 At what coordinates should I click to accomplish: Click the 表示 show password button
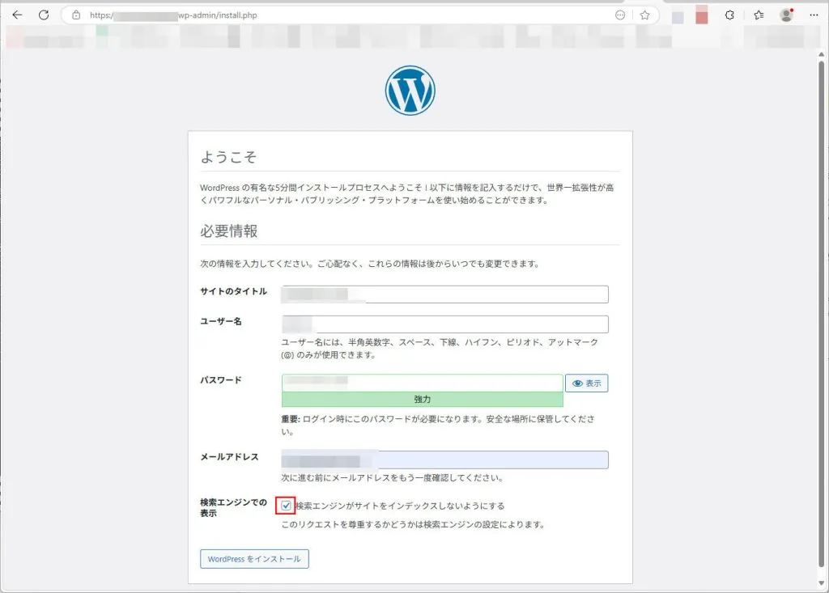tap(587, 383)
